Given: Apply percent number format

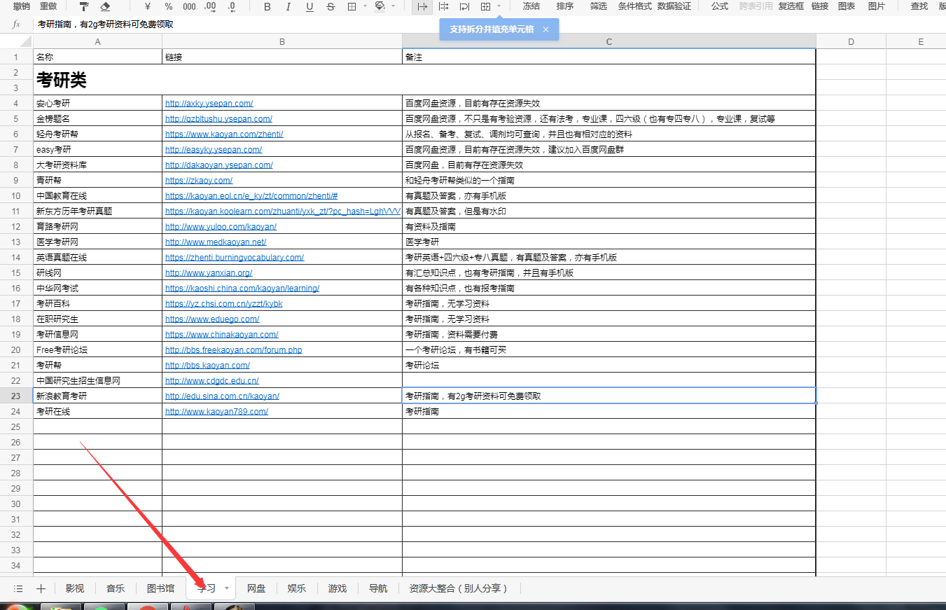Looking at the screenshot, I should click(168, 6).
